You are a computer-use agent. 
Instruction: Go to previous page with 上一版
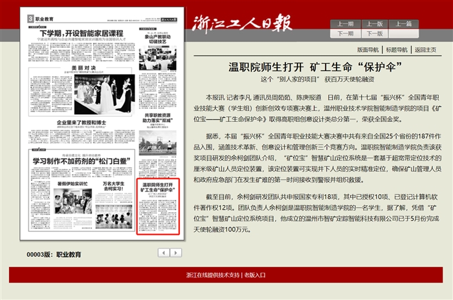click(375, 24)
